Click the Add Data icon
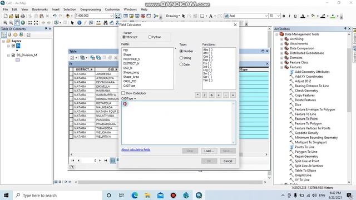This screenshot has width=356, height=200. [x=68, y=16]
